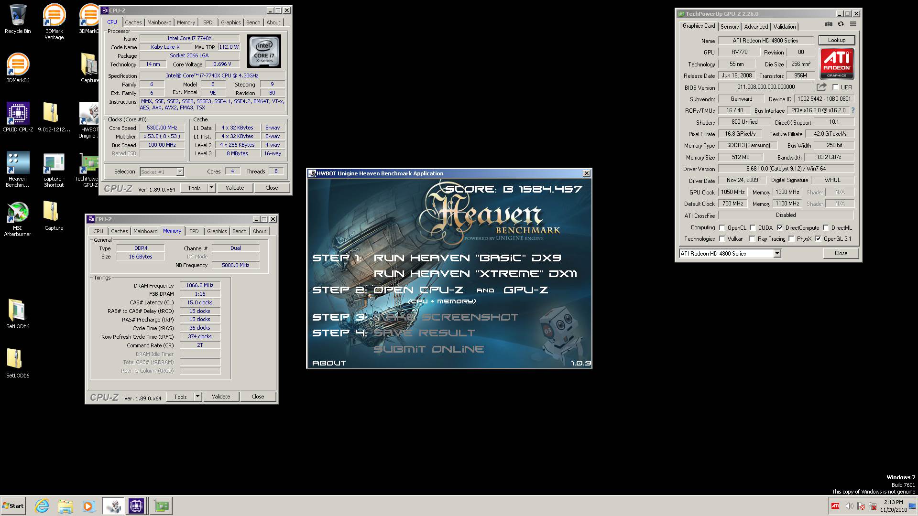Switch to Mainboard tab in top CPU-Z window
918x516 pixels.
point(159,22)
